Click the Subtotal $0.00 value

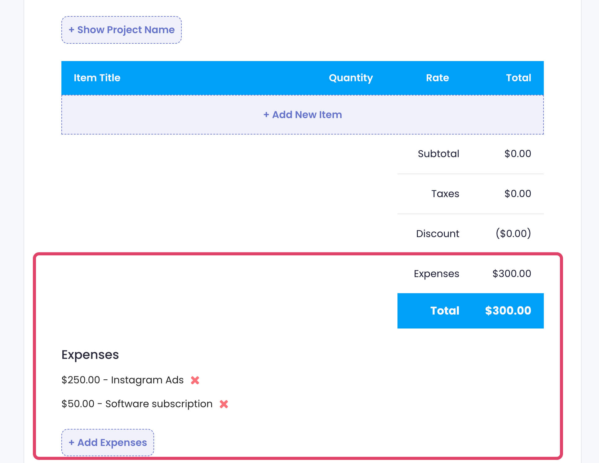click(x=517, y=153)
